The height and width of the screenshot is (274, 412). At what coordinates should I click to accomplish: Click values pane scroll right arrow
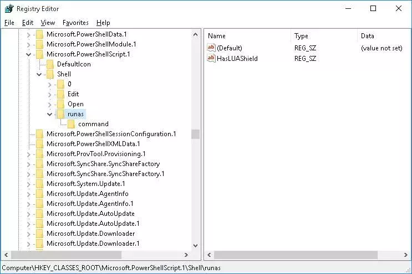[406, 255]
